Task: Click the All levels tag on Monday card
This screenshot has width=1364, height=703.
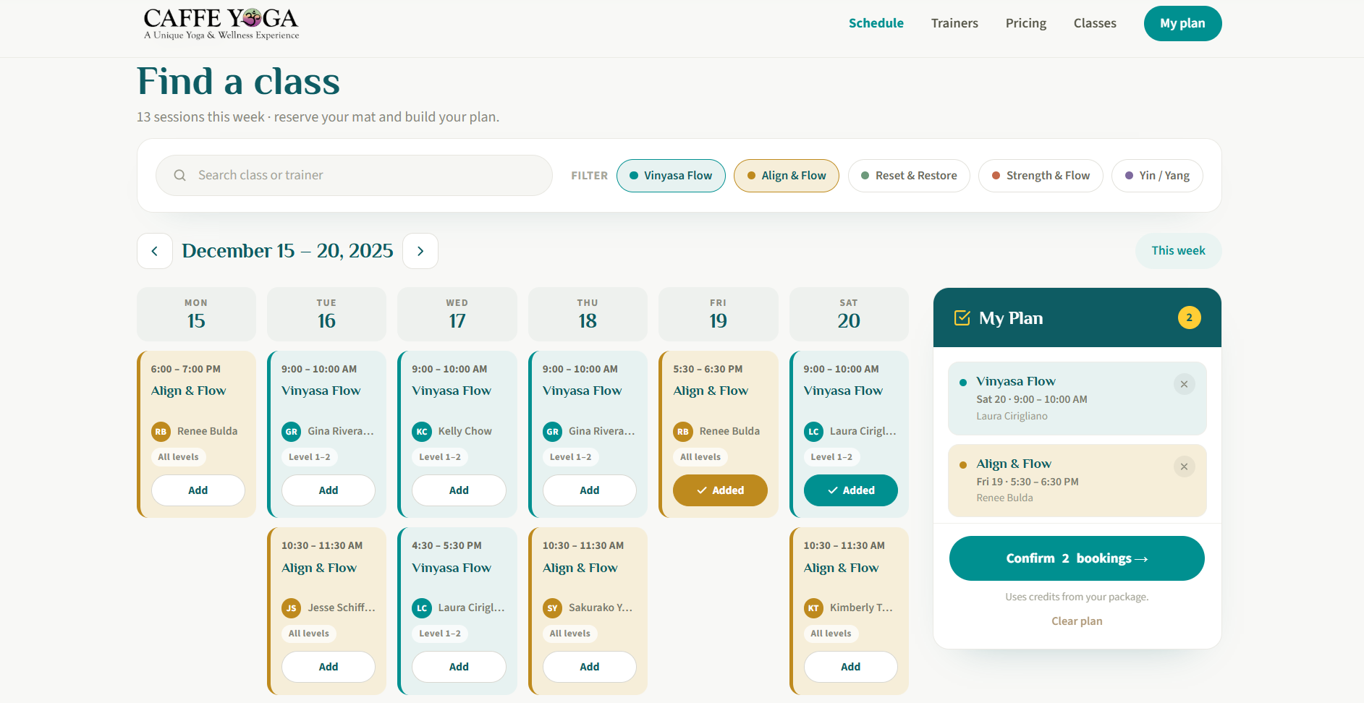Action: (179, 457)
